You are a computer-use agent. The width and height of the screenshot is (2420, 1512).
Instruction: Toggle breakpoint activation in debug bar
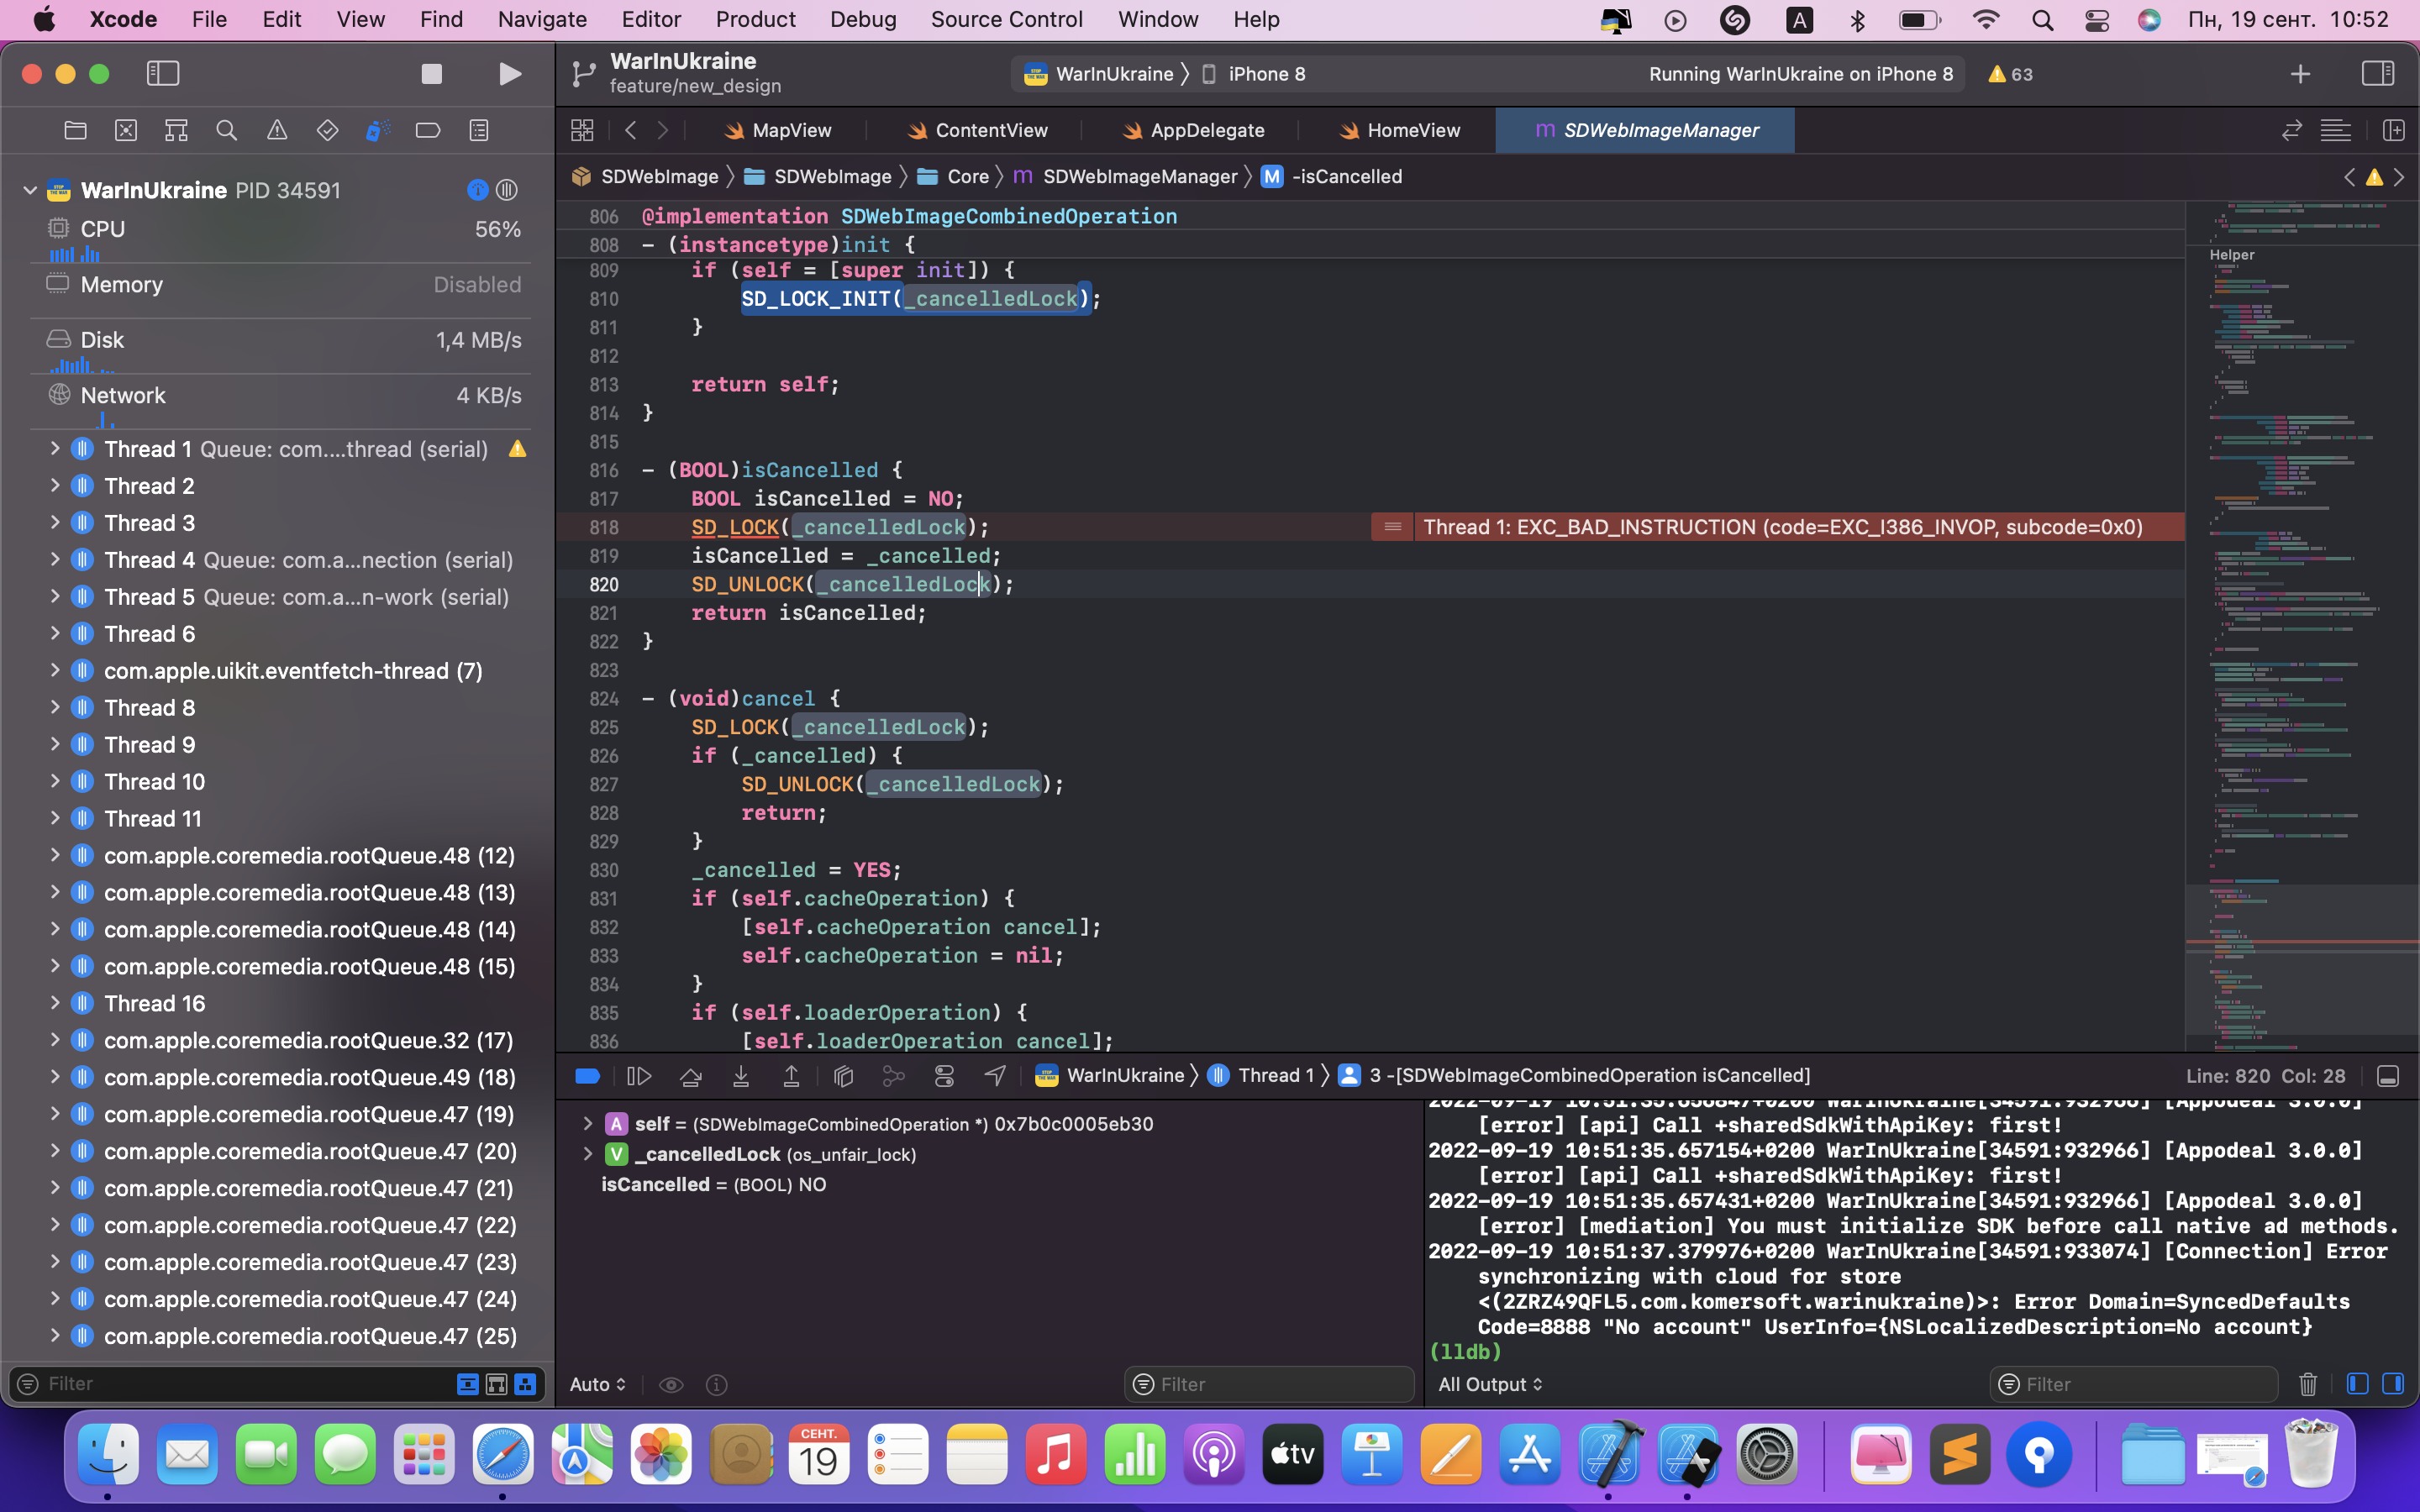(x=587, y=1075)
